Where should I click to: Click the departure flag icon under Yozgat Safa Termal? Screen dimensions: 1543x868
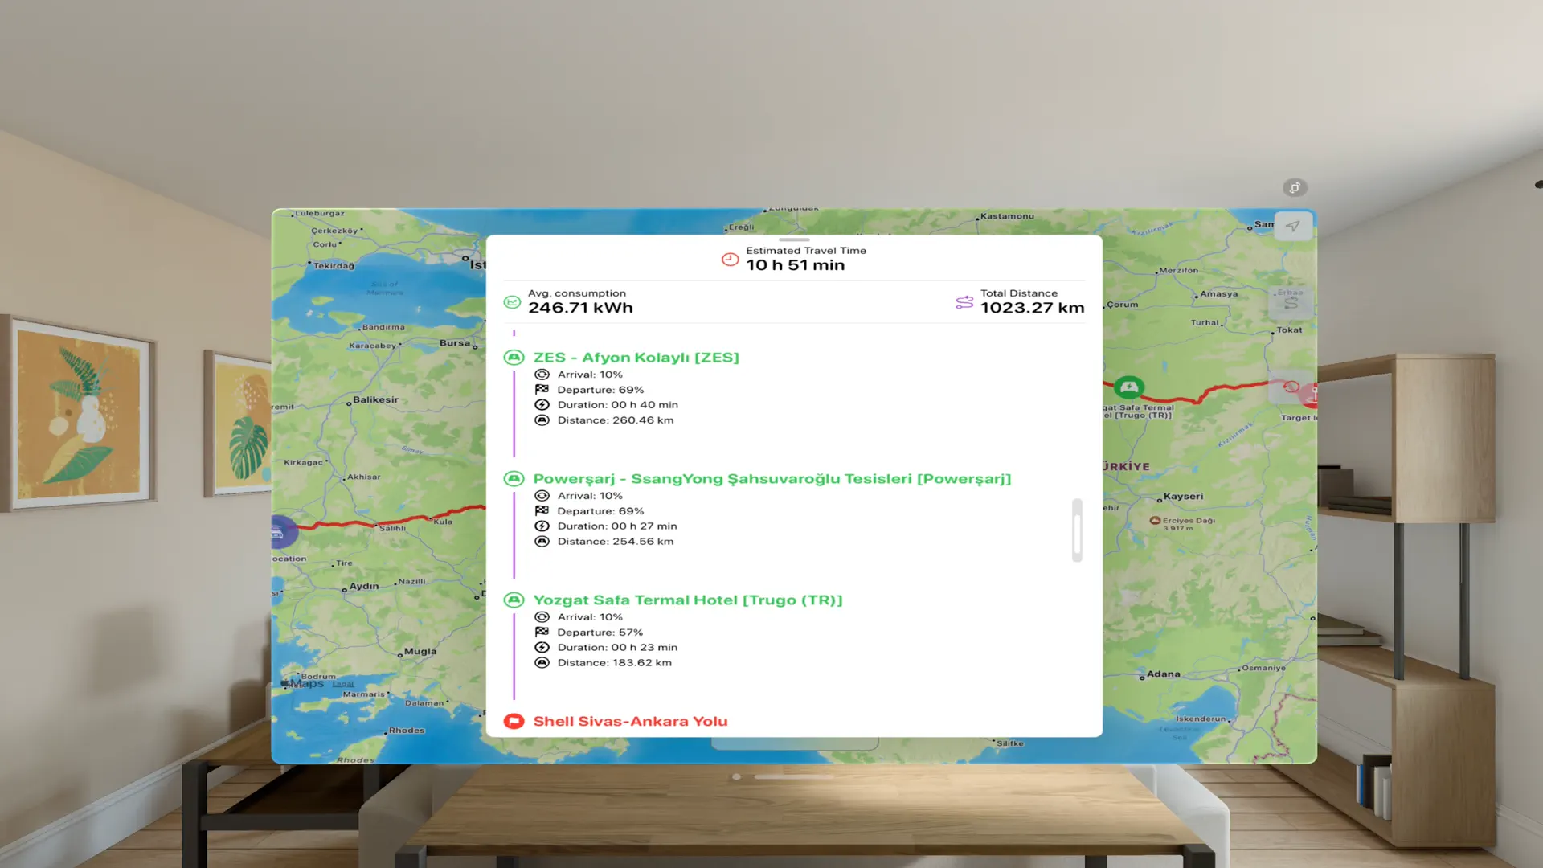pos(541,633)
